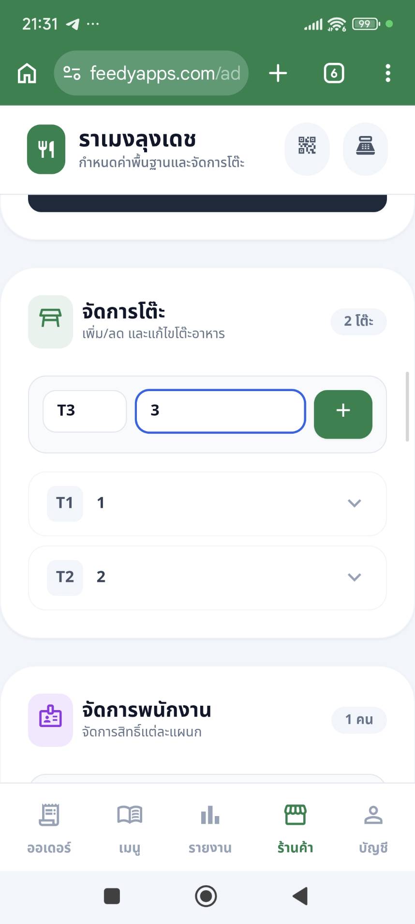415x924 pixels.
Task: Open the browser three-dot menu
Action: 387,74
